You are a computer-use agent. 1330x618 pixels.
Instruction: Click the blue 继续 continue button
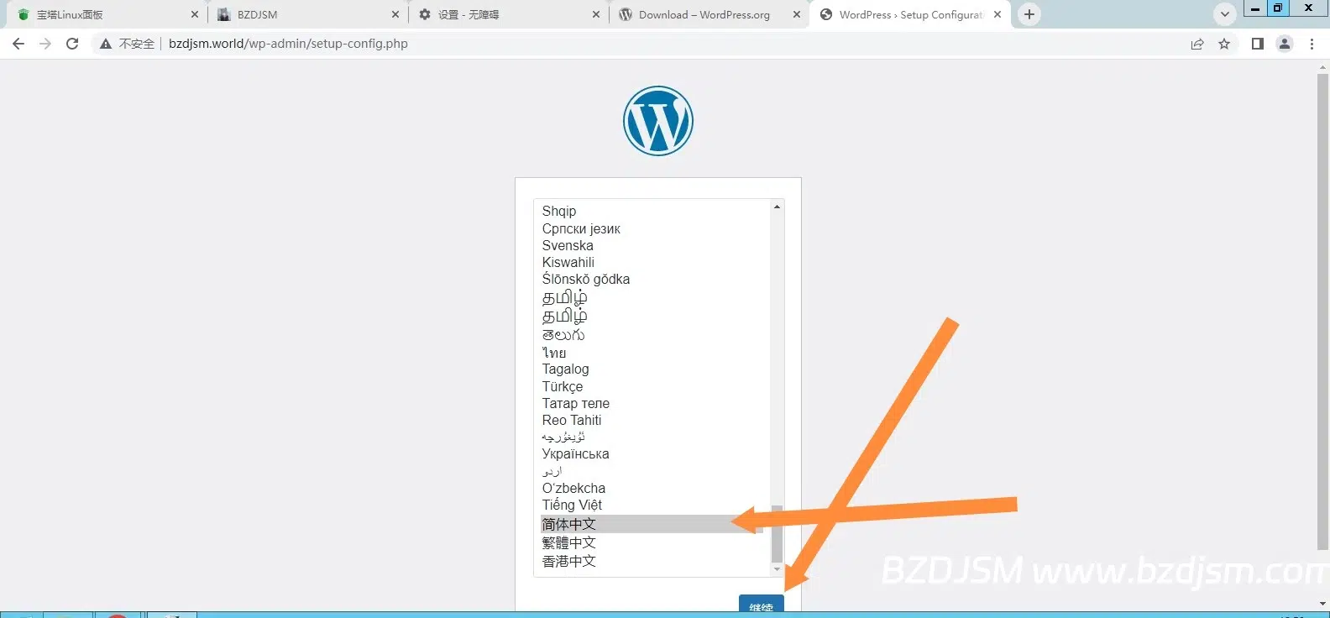(762, 605)
